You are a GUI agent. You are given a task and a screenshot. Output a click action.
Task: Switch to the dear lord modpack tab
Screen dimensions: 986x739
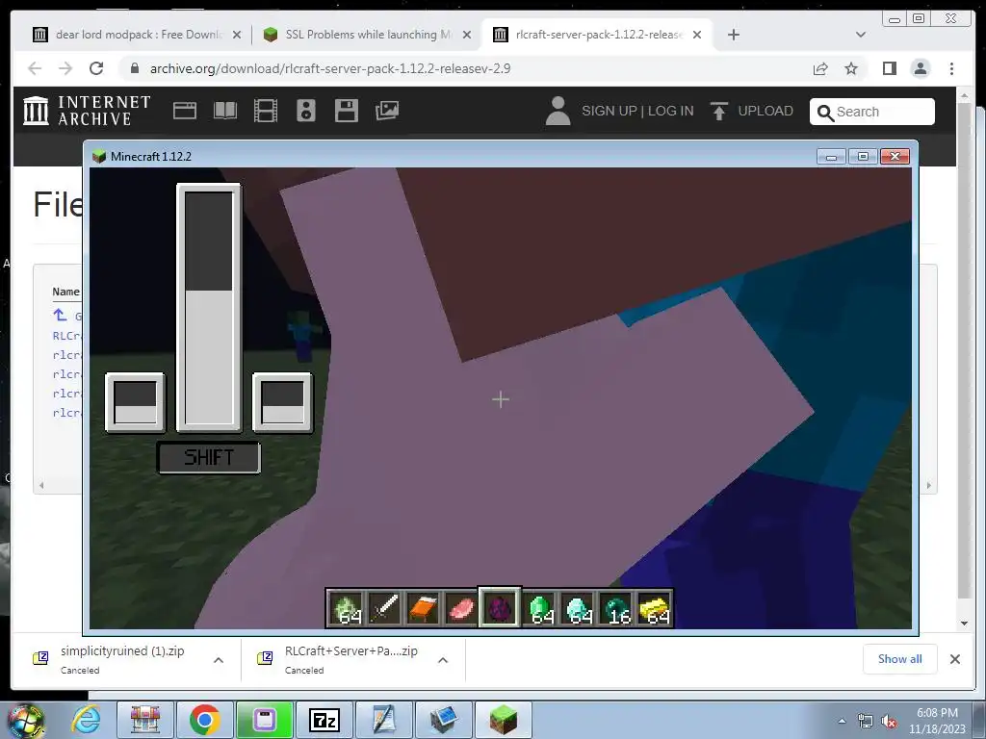point(138,35)
